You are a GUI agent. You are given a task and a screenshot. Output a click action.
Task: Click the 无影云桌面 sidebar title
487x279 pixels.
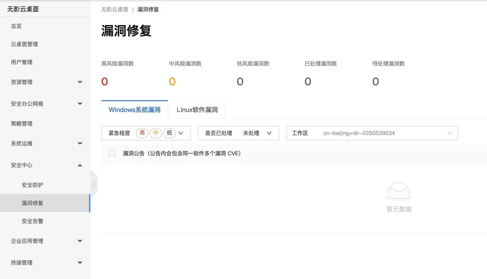pyautogui.click(x=23, y=9)
